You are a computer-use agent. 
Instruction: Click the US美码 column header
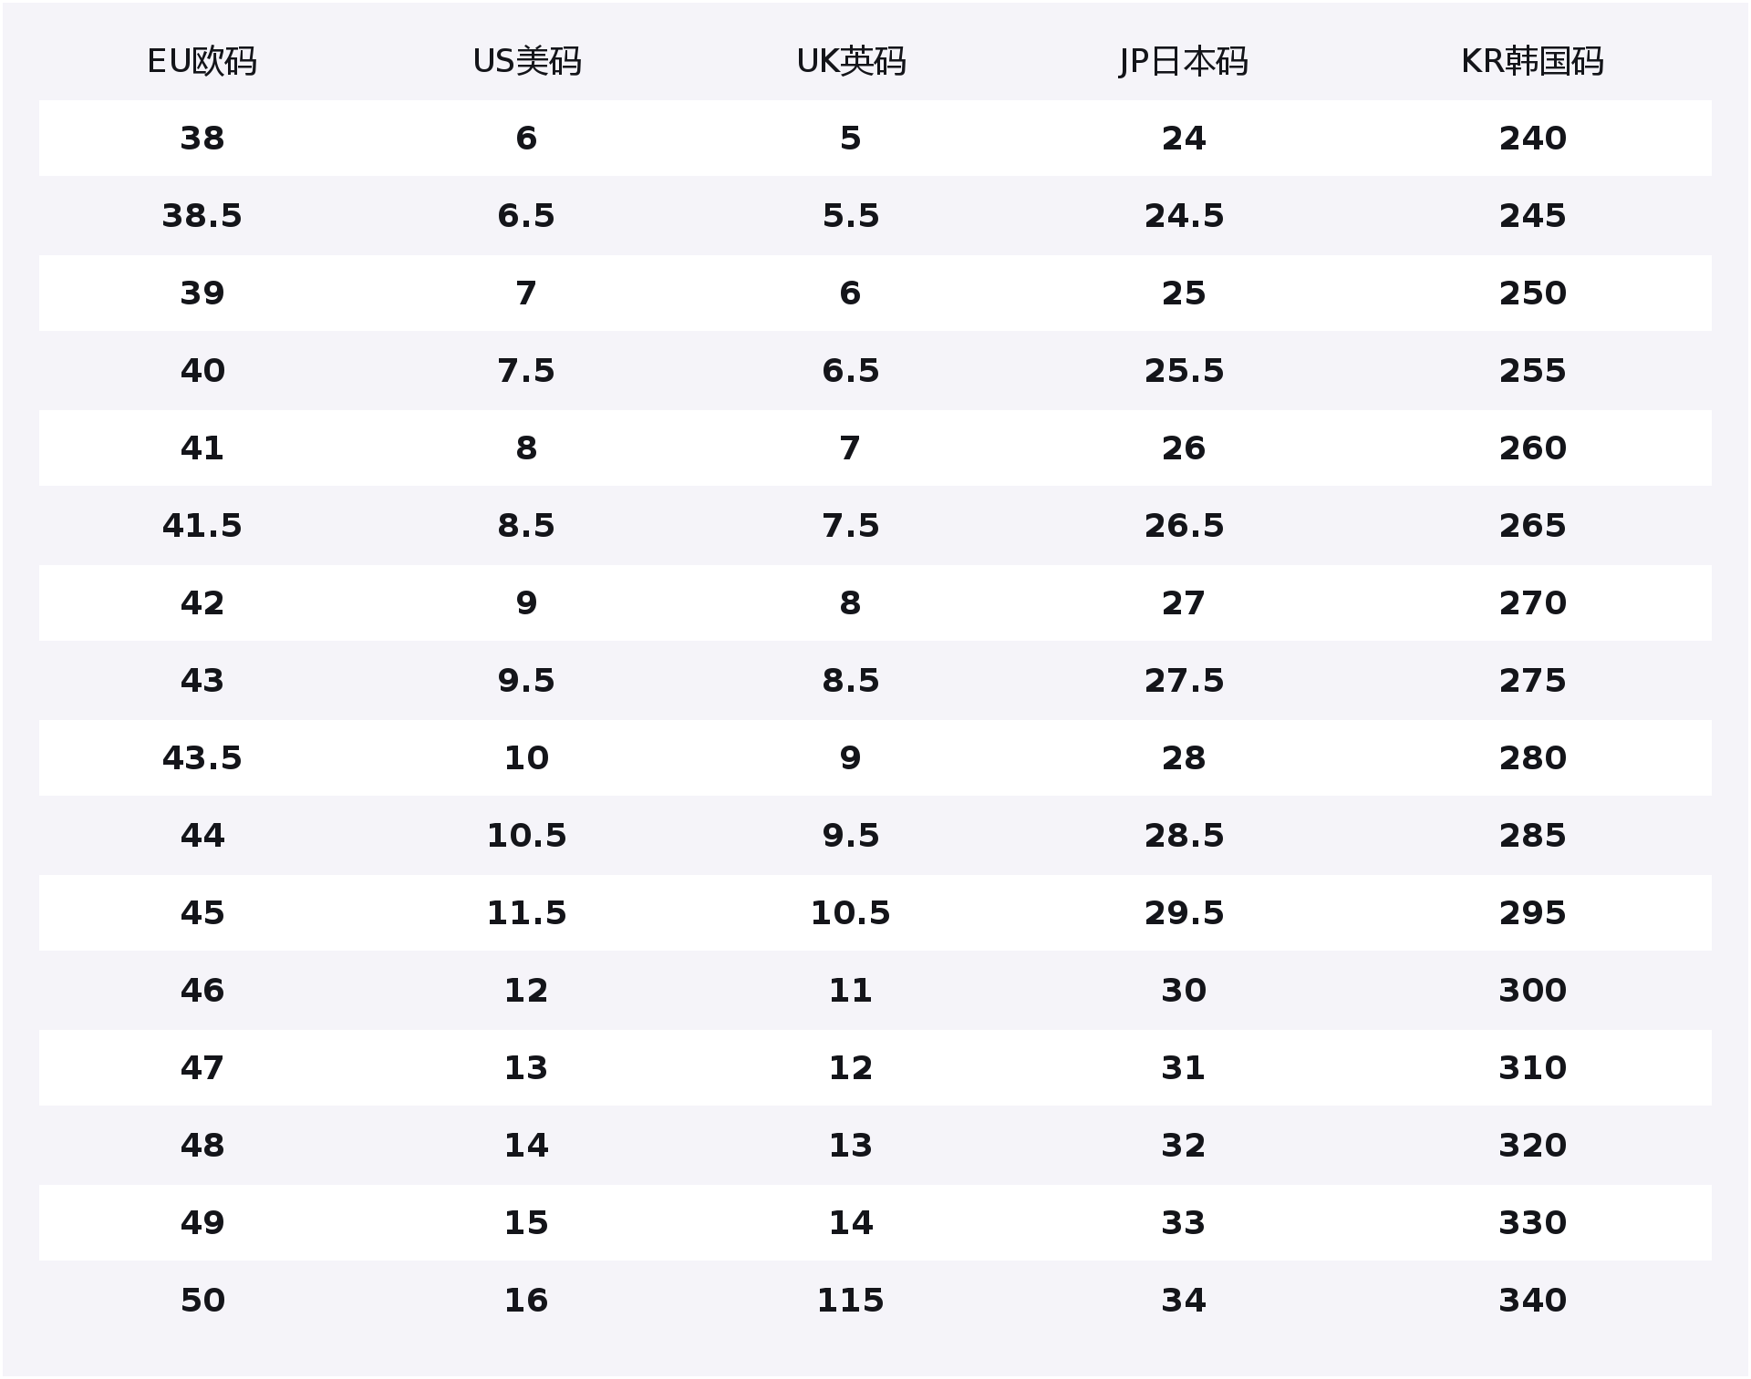[526, 61]
